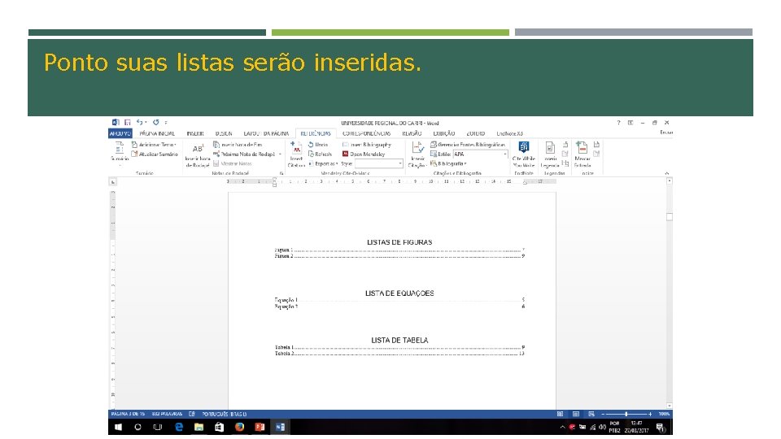Image resolution: width=781 pixels, height=439 pixels.
Task: Open File Explorer from the taskbar
Action: pyautogui.click(x=199, y=427)
